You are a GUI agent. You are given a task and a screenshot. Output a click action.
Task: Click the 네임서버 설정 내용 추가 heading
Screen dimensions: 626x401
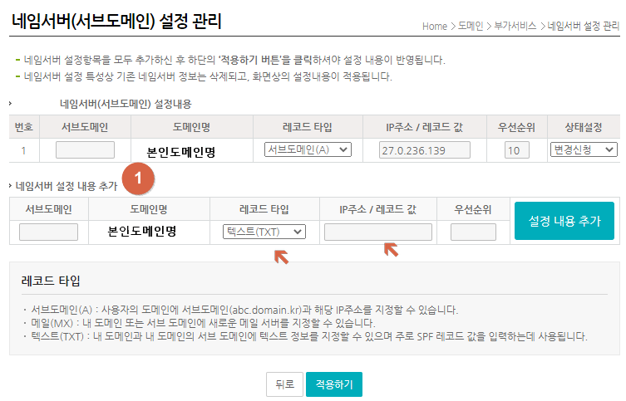[x=67, y=186]
